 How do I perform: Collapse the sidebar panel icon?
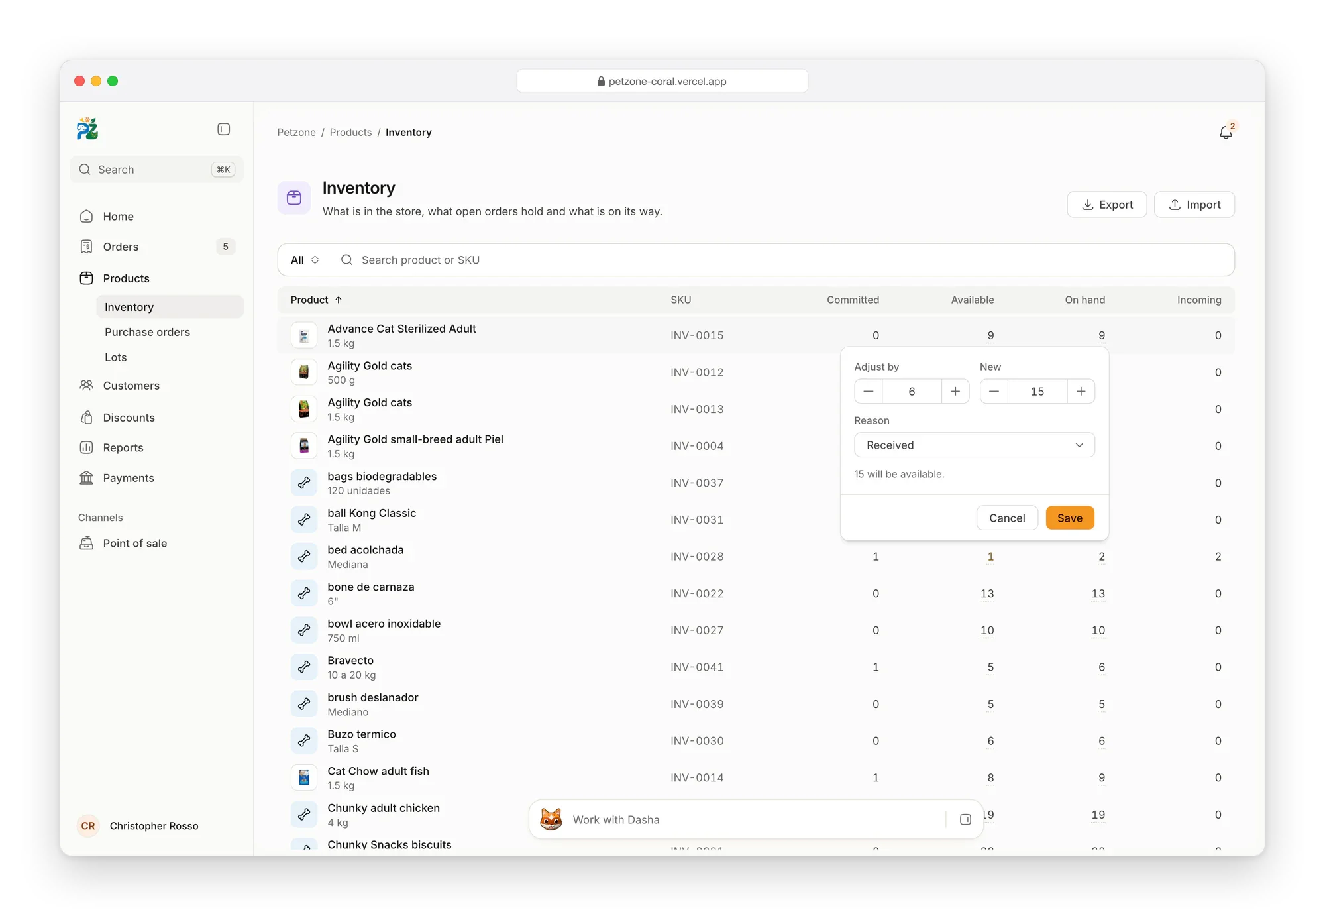click(x=223, y=129)
